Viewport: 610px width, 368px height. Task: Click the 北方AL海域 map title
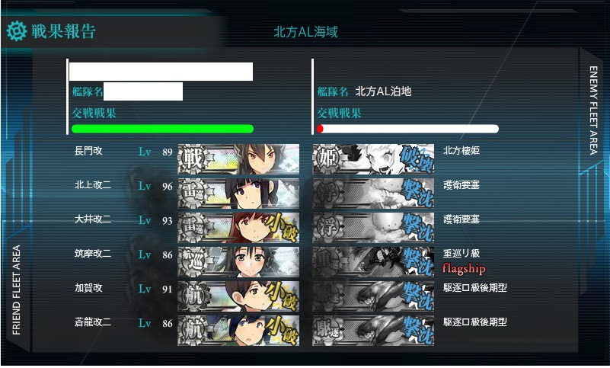point(306,32)
